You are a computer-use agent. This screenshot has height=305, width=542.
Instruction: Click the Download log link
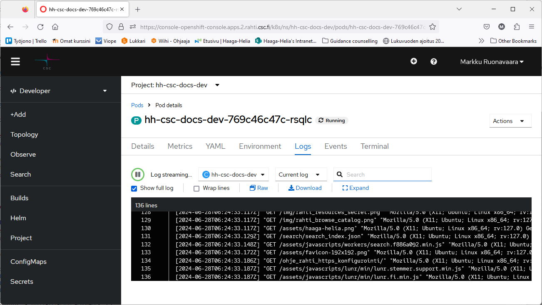(305, 188)
